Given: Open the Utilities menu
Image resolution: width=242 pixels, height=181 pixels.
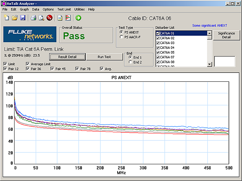Looking at the screenshot, I should point(79,9).
